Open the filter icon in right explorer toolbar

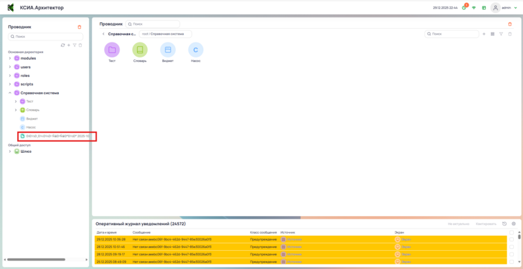(x=501, y=34)
